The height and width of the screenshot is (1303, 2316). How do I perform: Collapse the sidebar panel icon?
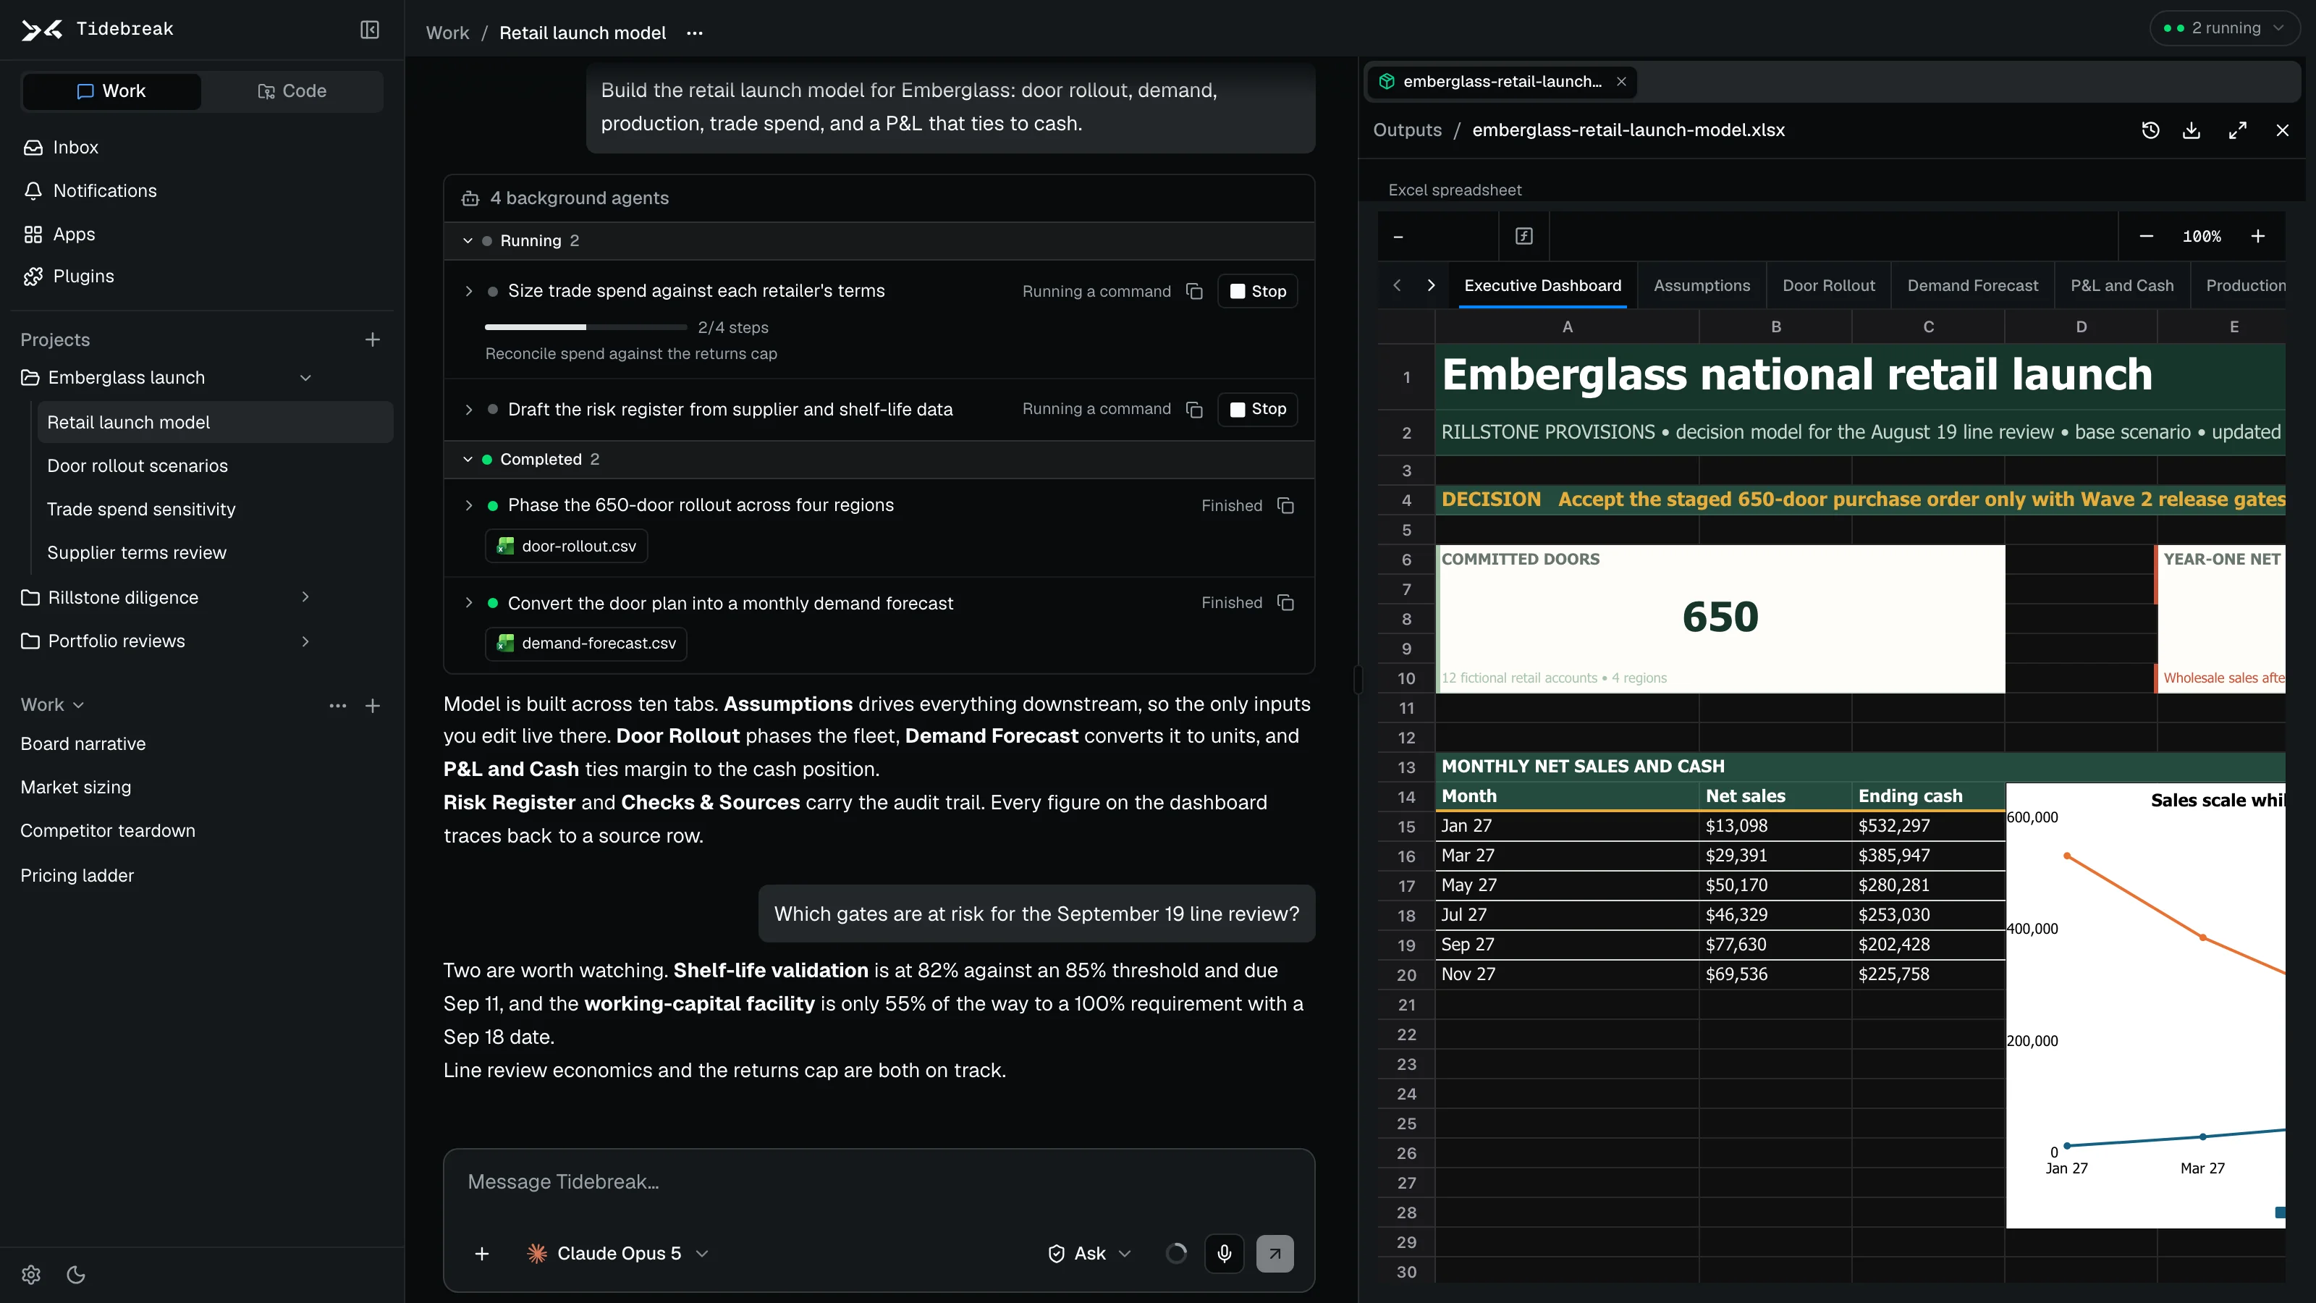[370, 30]
